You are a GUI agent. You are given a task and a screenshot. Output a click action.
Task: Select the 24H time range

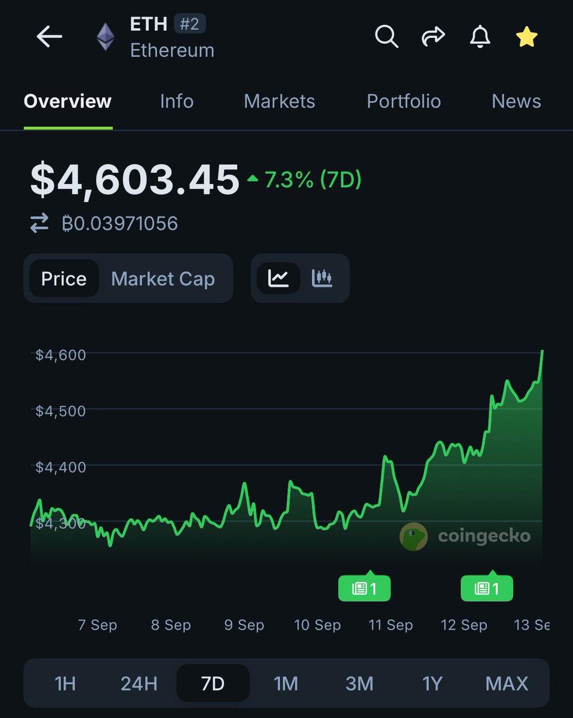pyautogui.click(x=139, y=683)
